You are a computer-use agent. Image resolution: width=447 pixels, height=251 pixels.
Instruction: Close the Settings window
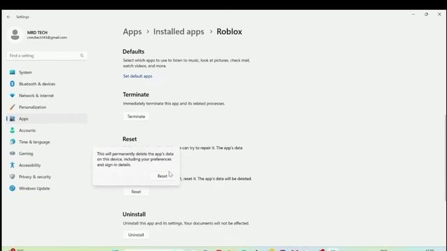click(439, 15)
